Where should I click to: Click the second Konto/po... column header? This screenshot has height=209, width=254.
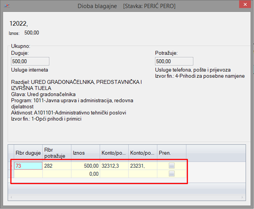[x=143, y=153]
